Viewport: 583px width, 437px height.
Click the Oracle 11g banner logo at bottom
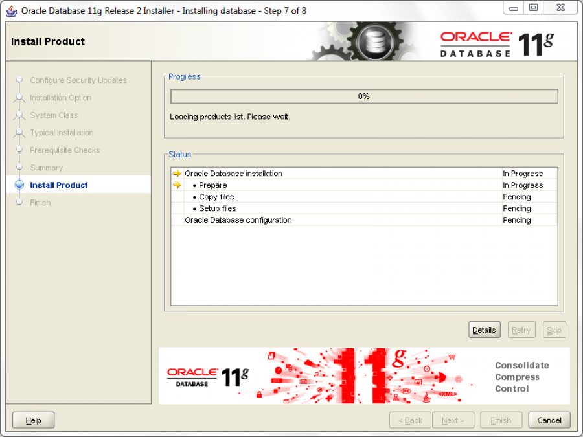coord(207,377)
